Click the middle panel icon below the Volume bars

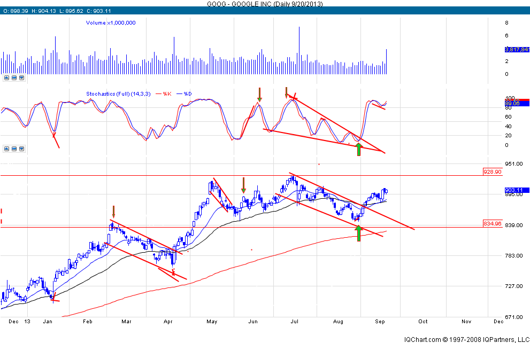click(x=14, y=77)
